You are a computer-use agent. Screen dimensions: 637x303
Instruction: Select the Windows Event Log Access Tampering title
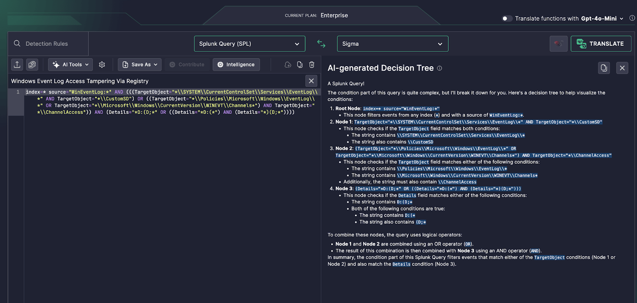click(x=80, y=81)
